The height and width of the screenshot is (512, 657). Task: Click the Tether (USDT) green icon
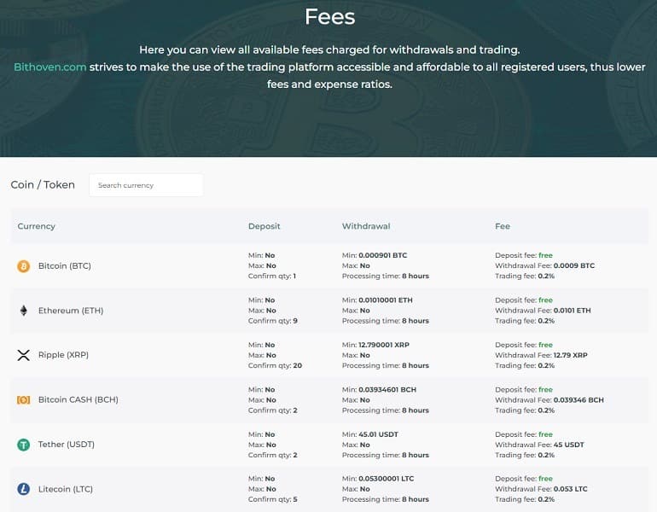coord(24,445)
